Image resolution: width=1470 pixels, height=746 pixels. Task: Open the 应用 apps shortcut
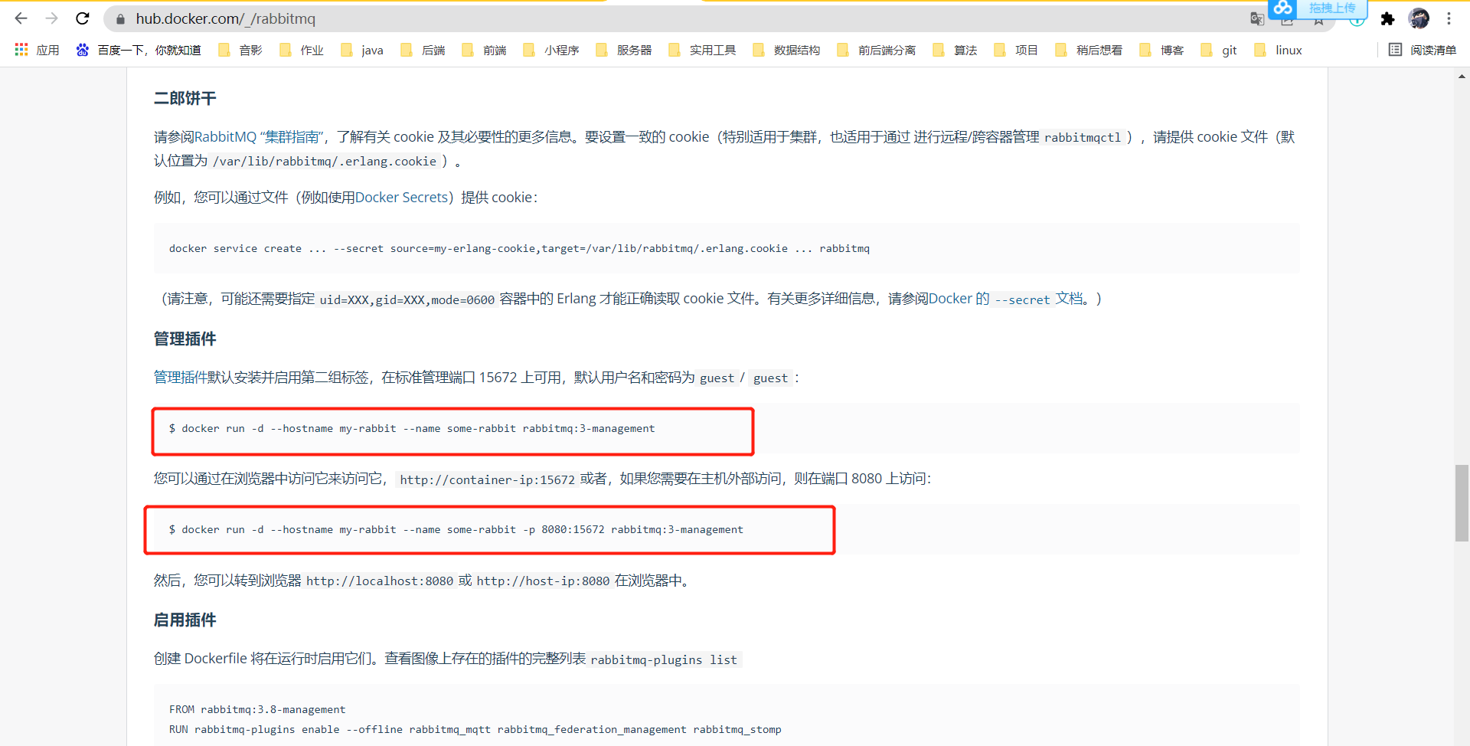click(37, 50)
